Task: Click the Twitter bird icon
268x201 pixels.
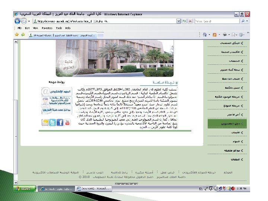Action: click(52, 122)
